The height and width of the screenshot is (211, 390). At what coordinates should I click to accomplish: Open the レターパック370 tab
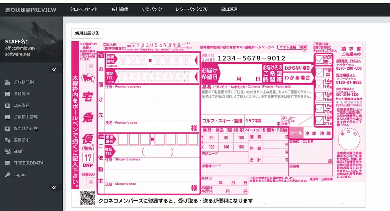pyautogui.click(x=192, y=9)
